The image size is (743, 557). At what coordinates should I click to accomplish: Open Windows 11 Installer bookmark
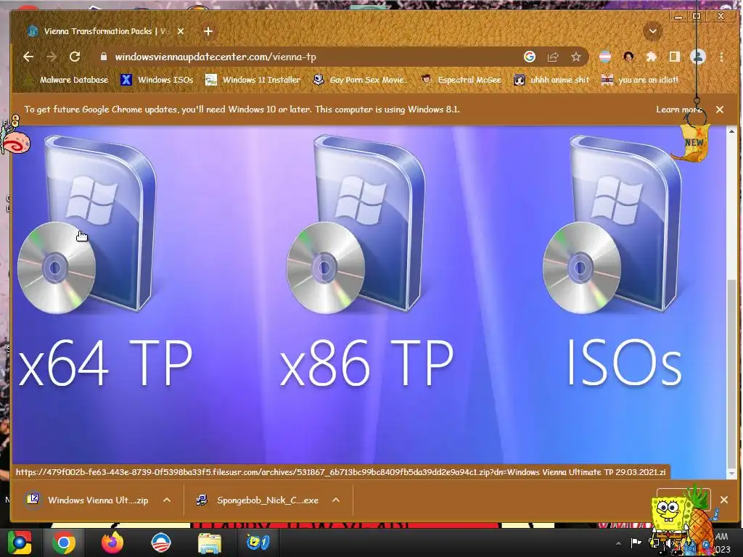pos(253,80)
